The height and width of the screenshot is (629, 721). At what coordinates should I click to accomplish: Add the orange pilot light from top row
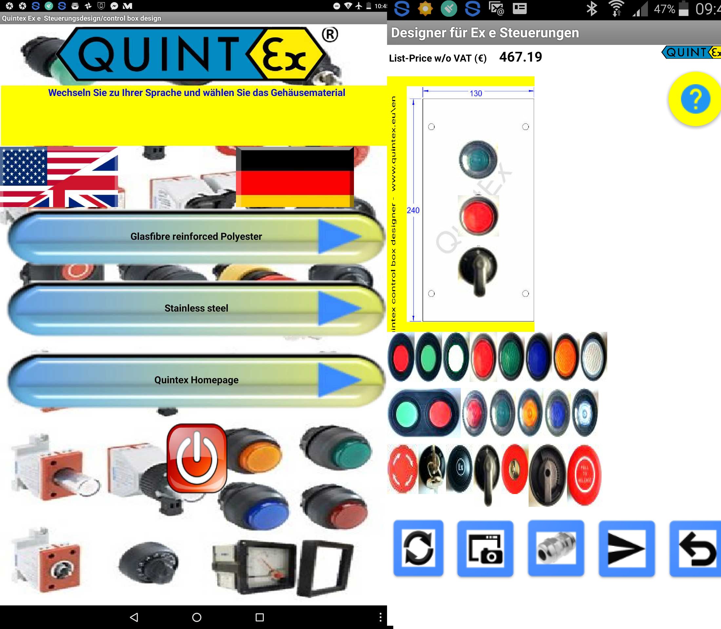coord(566,357)
